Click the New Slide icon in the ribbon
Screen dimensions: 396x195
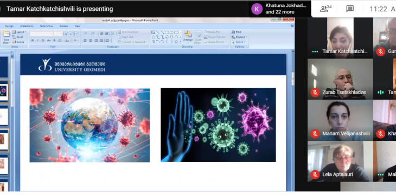(x=6, y=37)
